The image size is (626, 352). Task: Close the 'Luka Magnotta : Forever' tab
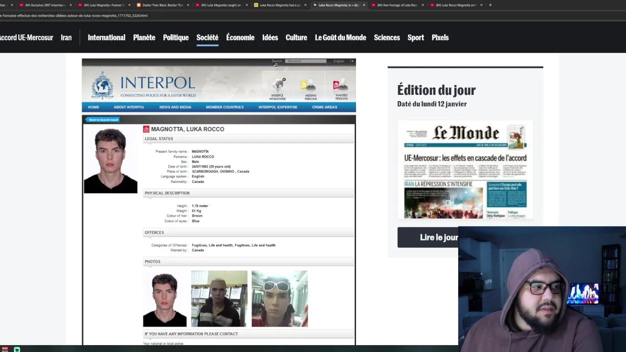pos(129,5)
